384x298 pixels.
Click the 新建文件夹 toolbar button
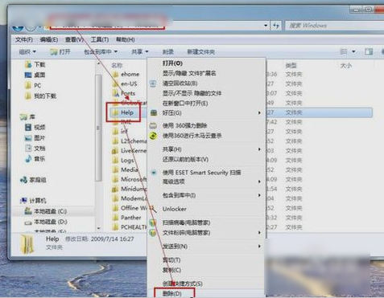(x=201, y=52)
